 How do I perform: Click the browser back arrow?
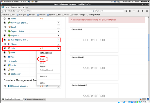tap(2, 11)
